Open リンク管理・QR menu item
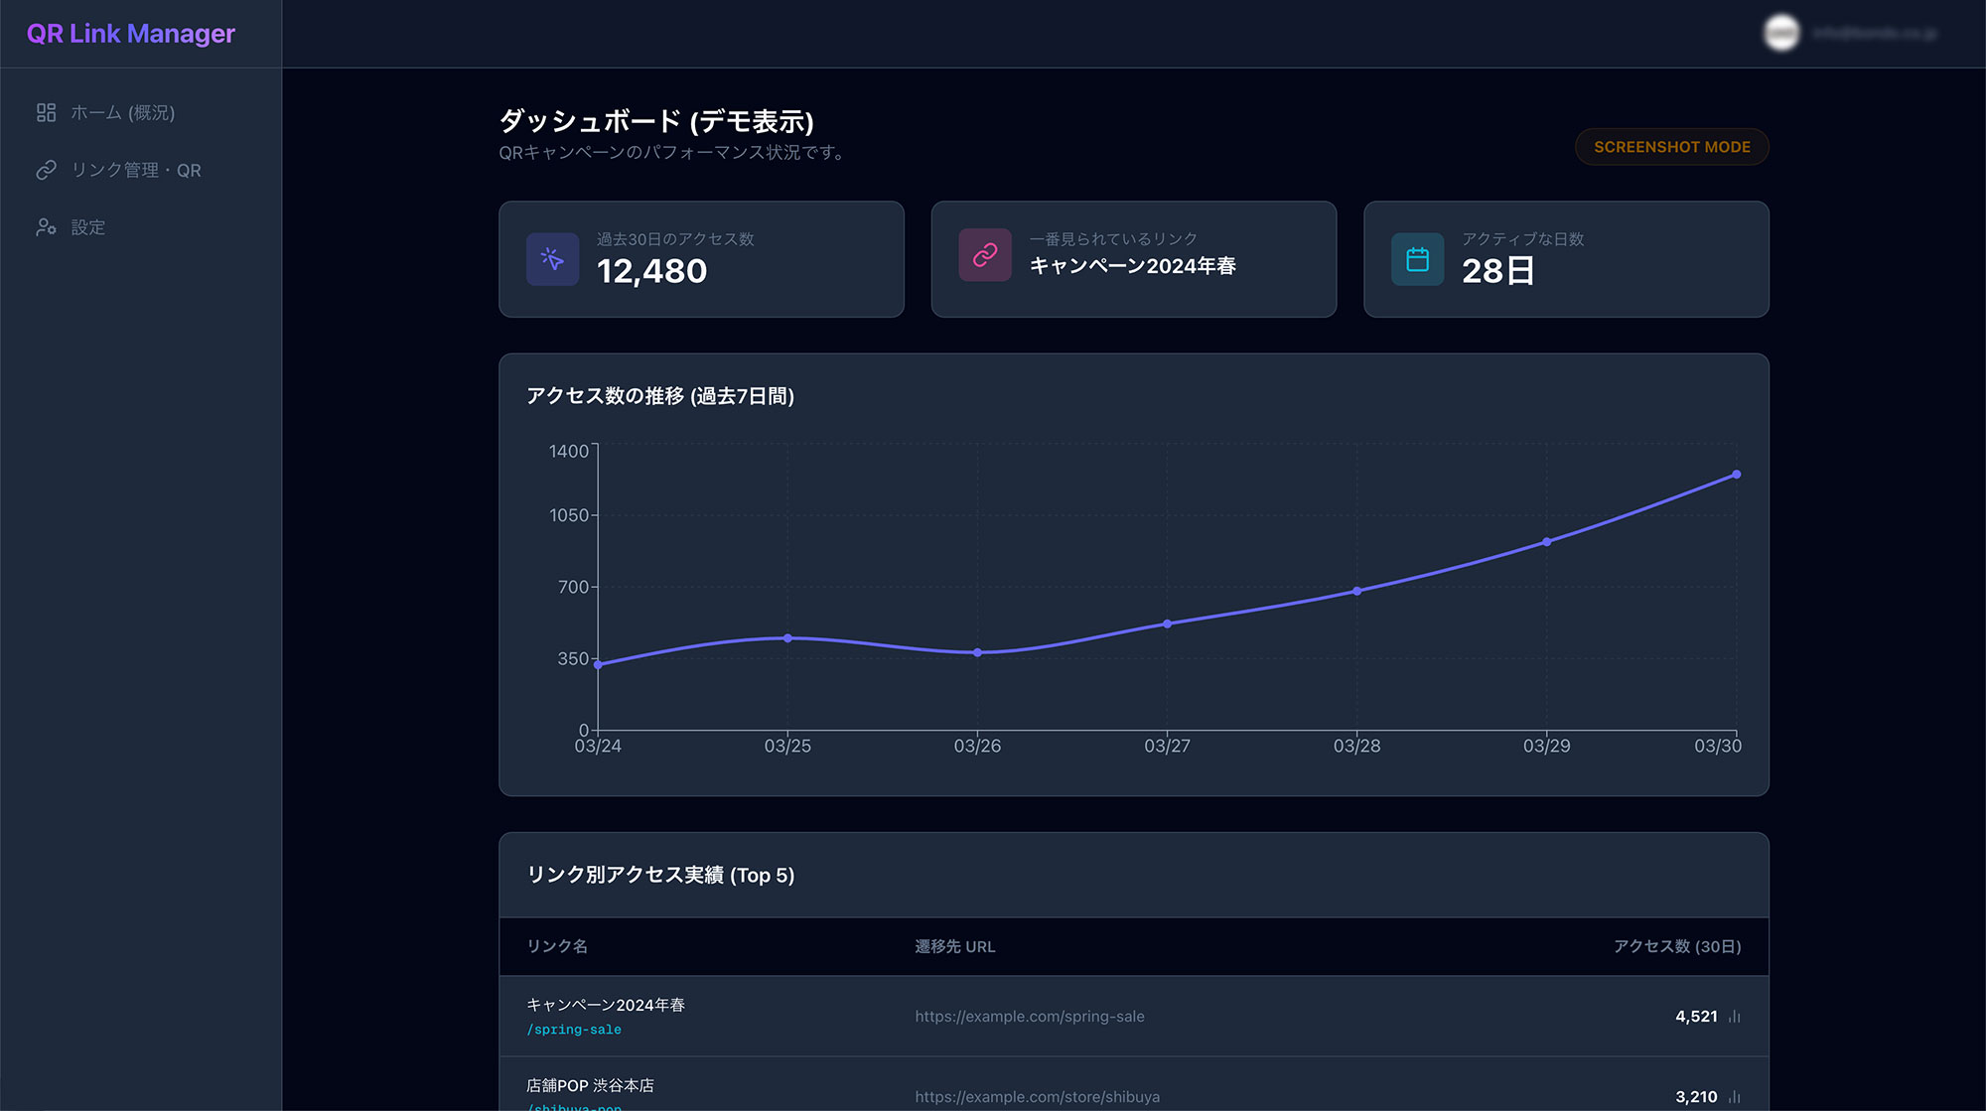 (x=136, y=171)
